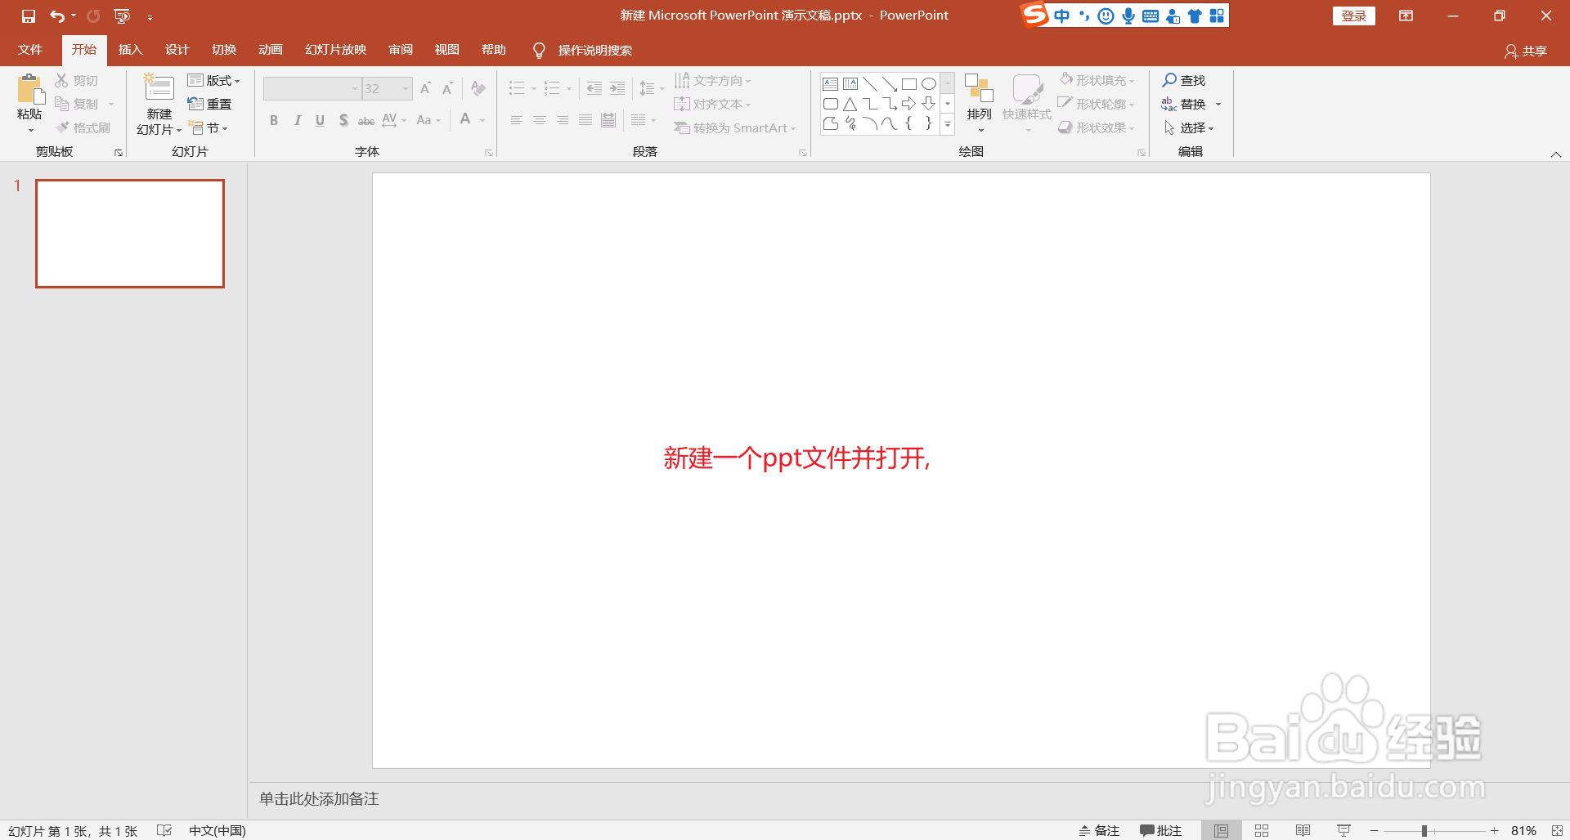Image resolution: width=1570 pixels, height=840 pixels.
Task: Open the Animations (动画) tab
Action: point(270,50)
